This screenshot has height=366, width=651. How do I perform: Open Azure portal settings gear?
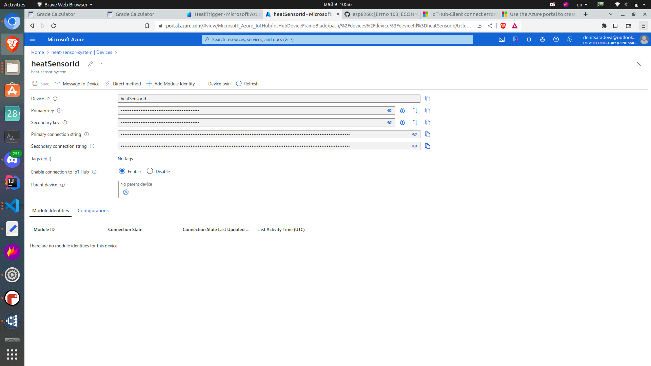[542, 39]
